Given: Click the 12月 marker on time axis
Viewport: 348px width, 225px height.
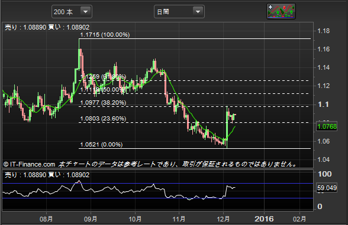Looking at the screenshot, I should tap(223, 219).
